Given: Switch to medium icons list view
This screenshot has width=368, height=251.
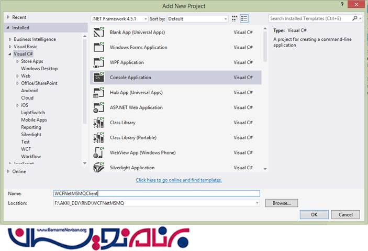Looking at the screenshot, I should pos(244,18).
